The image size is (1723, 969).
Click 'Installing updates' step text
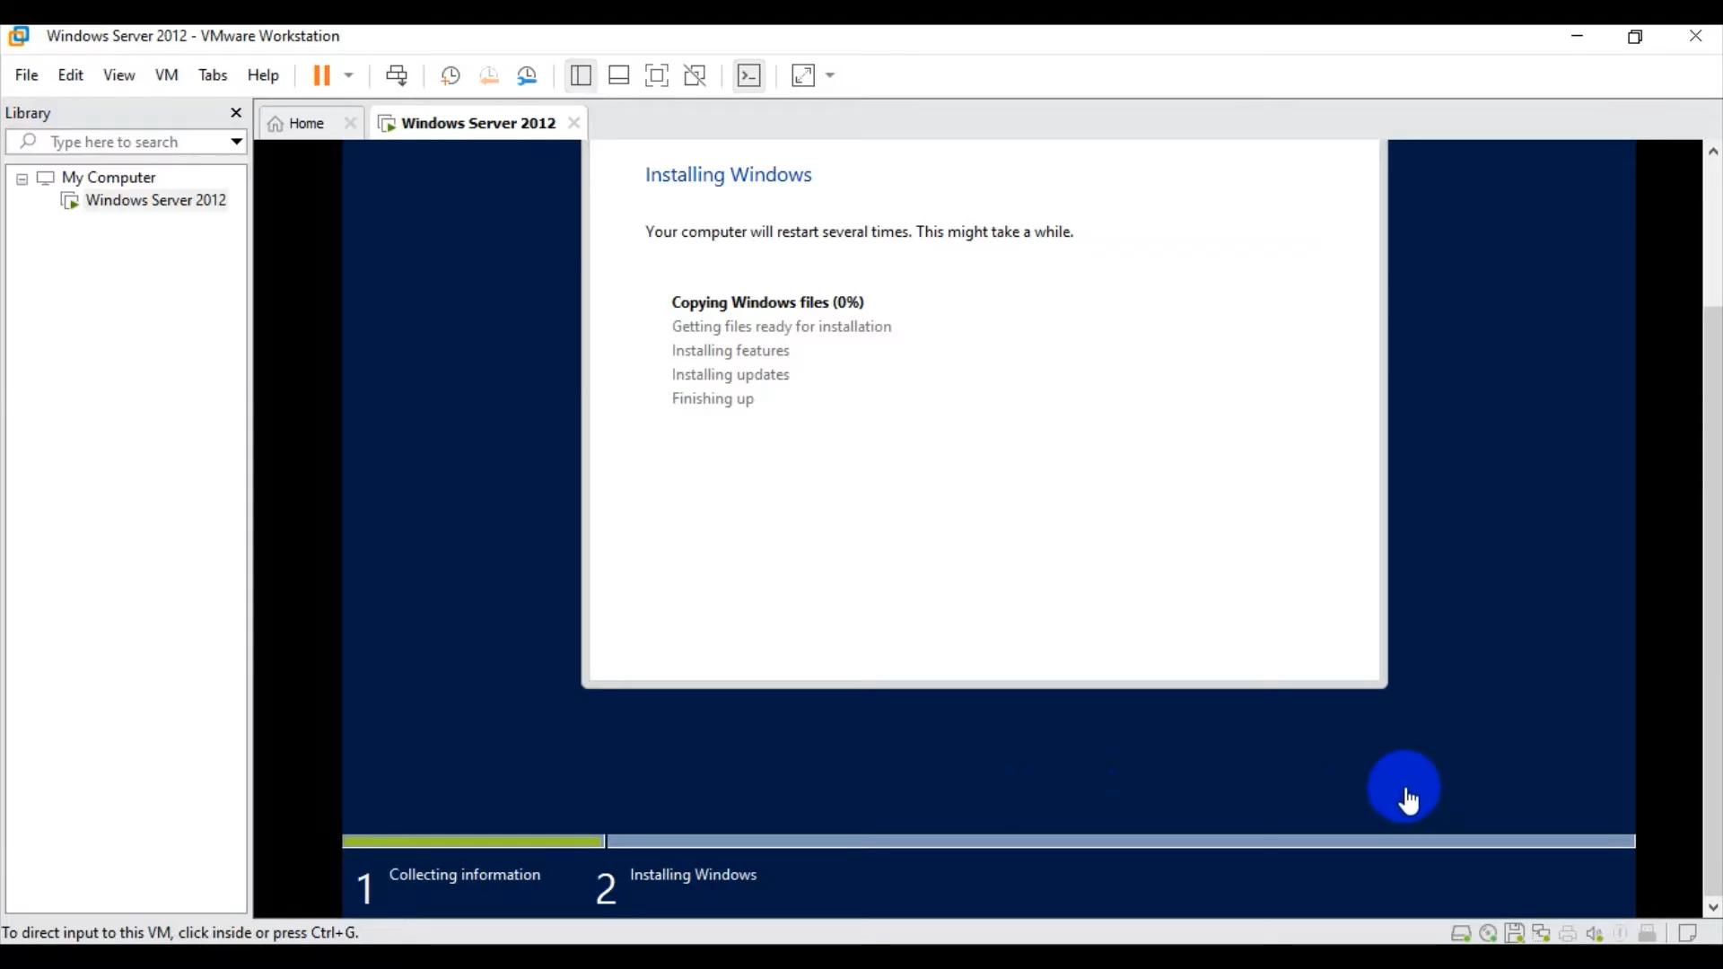(x=730, y=375)
